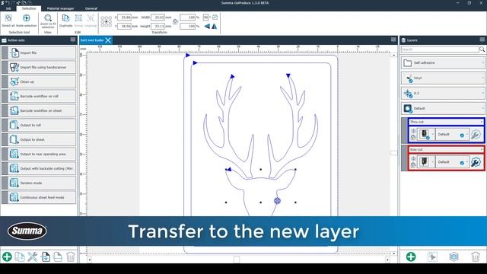
Task: Click the height scale percentage field
Action: click(x=188, y=27)
